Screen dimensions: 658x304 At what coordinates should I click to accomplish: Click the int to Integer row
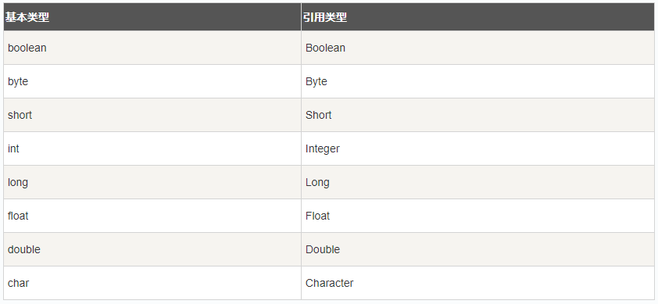329,148
